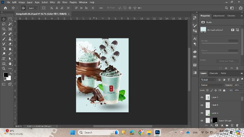Select the Dodge tool
This screenshot has width=244, height=137.
4,54
